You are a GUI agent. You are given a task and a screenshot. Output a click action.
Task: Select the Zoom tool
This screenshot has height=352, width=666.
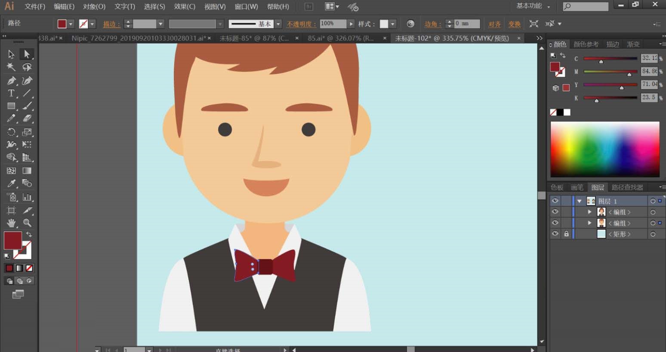click(x=27, y=223)
